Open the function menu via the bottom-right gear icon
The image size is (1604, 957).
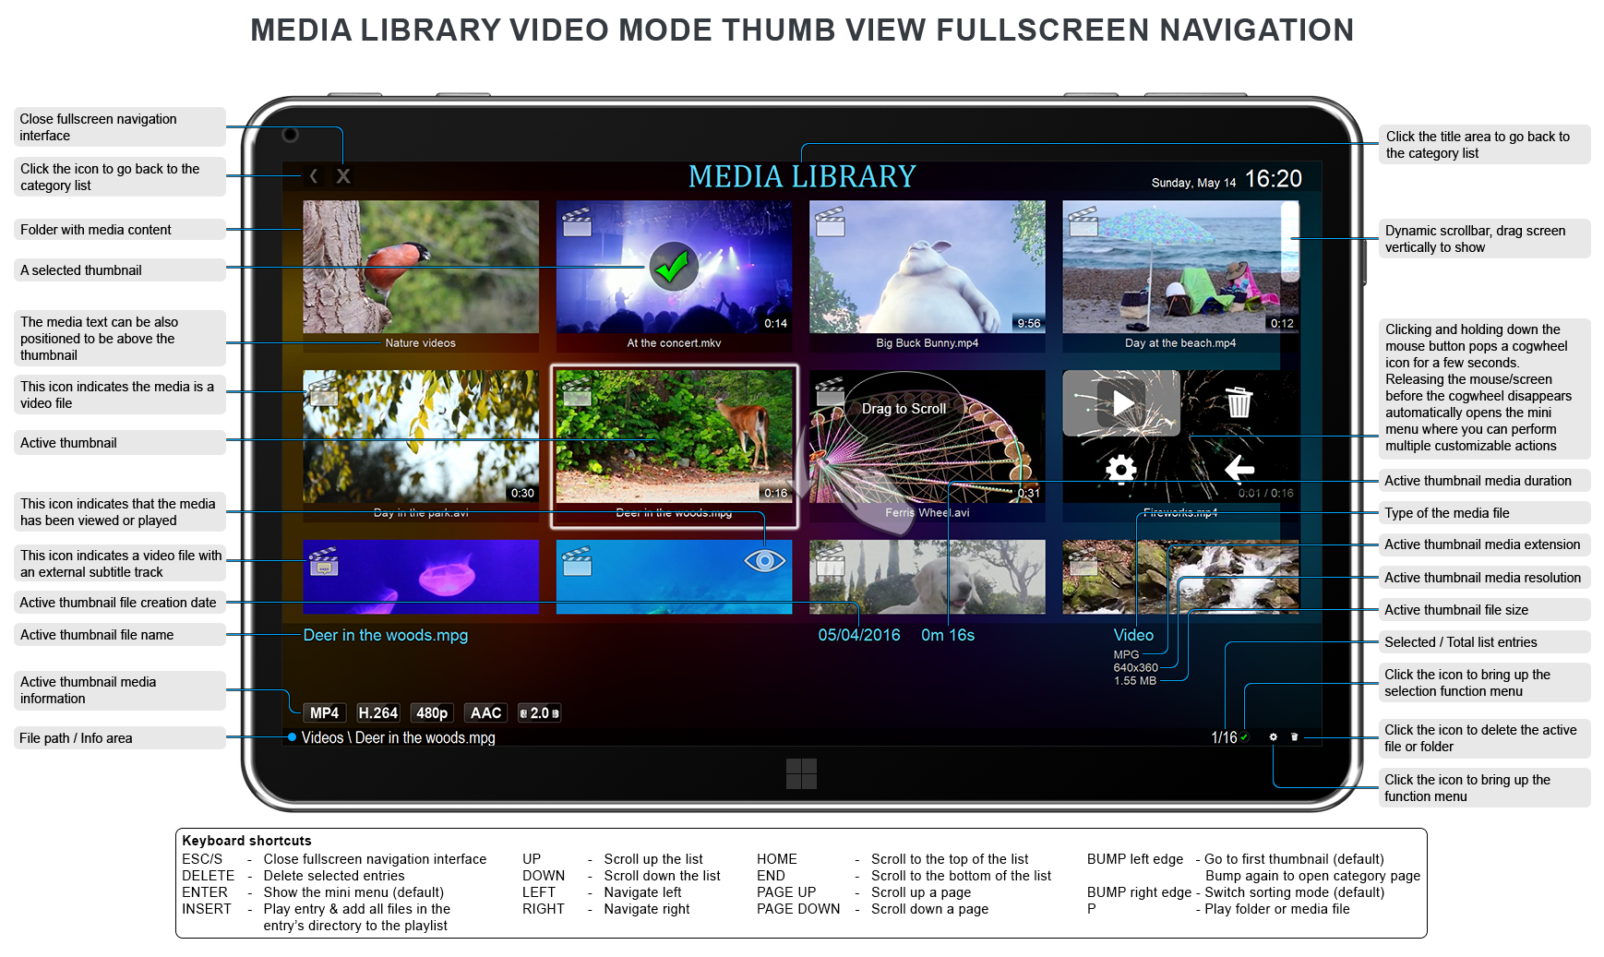click(1273, 737)
